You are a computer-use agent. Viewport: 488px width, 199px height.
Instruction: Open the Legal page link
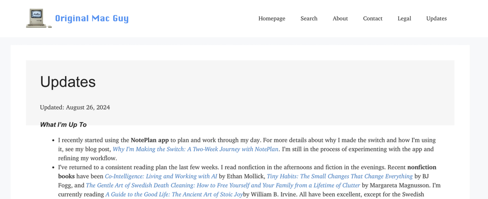404,18
